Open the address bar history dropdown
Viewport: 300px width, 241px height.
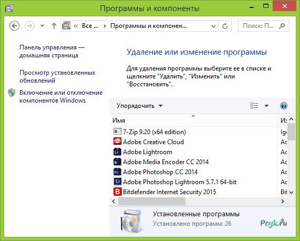point(213,26)
